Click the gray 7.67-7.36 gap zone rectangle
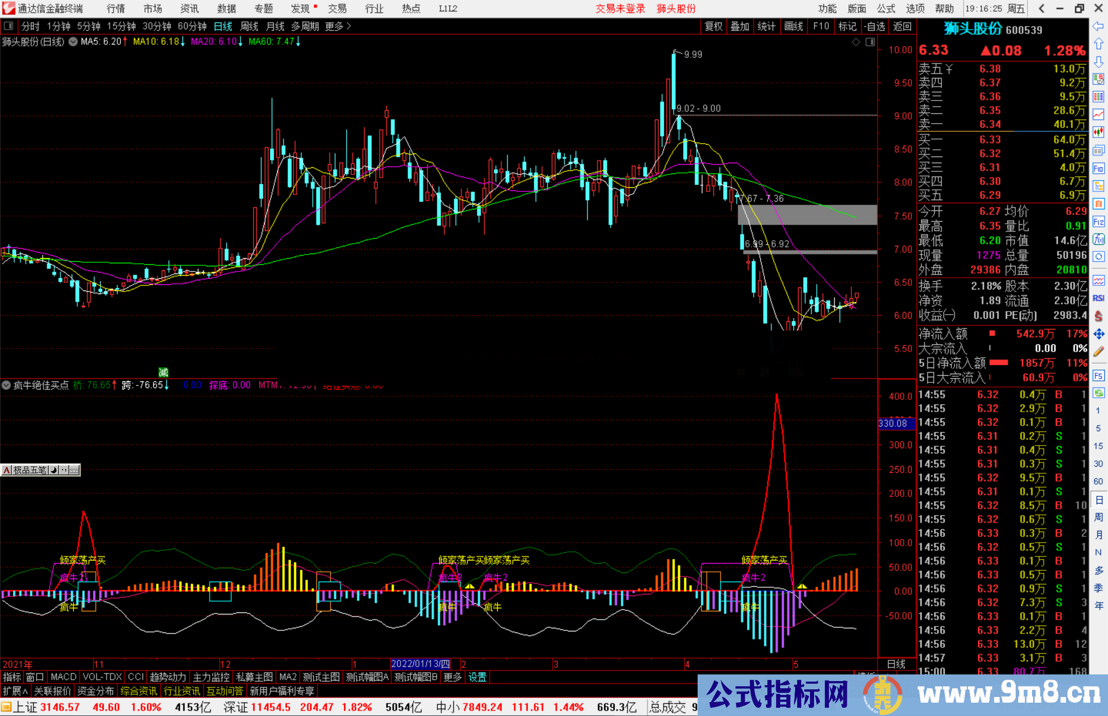The width and height of the screenshot is (1108, 716). tap(807, 215)
